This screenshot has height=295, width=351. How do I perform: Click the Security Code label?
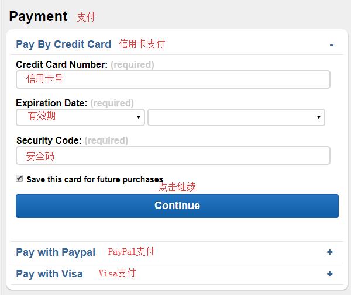[49, 141]
